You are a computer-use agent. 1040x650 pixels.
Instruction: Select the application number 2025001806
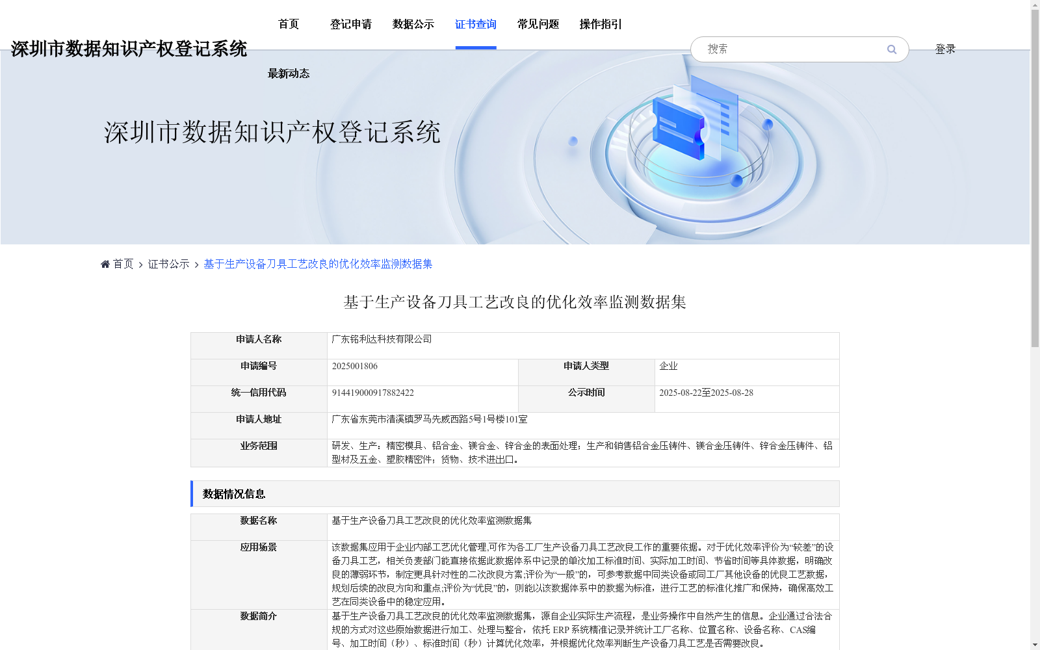coord(354,366)
